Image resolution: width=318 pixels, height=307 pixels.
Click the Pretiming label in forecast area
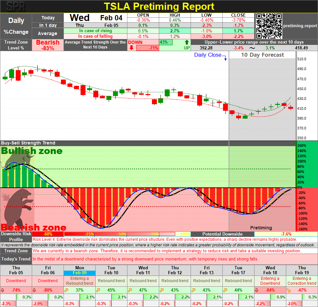[x=261, y=228]
